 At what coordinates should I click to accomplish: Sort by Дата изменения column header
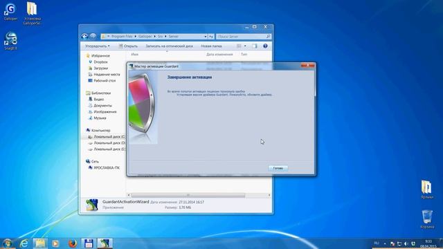click(x=219, y=54)
